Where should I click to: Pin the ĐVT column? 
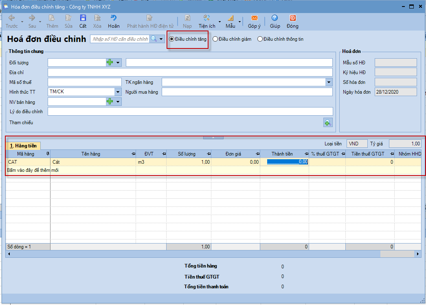click(164, 154)
